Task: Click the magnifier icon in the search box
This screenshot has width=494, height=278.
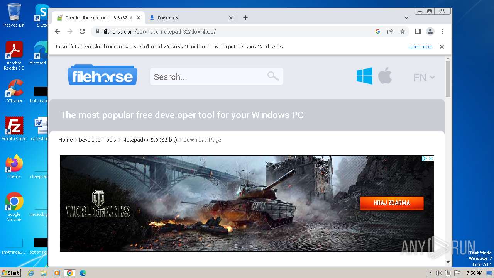Action: [x=273, y=76]
